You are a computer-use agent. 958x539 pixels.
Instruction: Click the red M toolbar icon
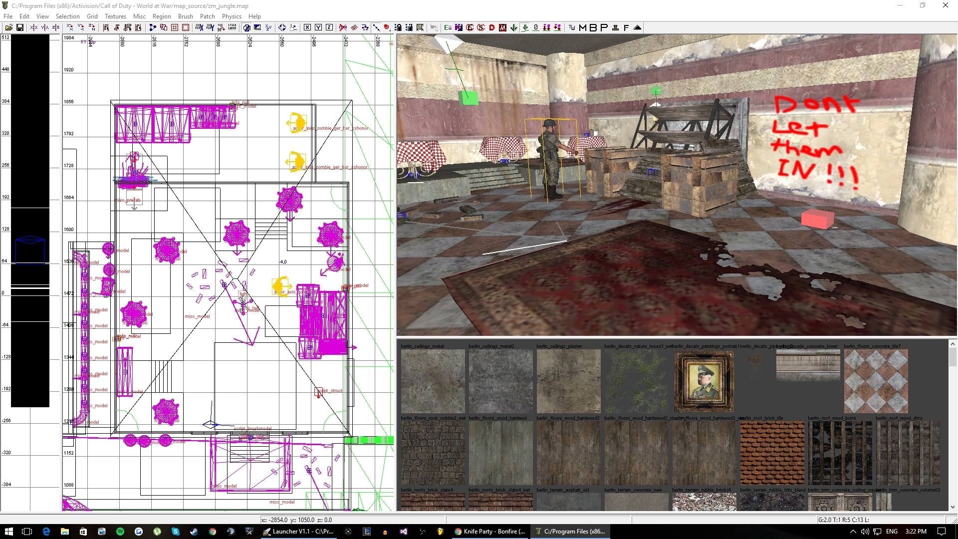(503, 27)
